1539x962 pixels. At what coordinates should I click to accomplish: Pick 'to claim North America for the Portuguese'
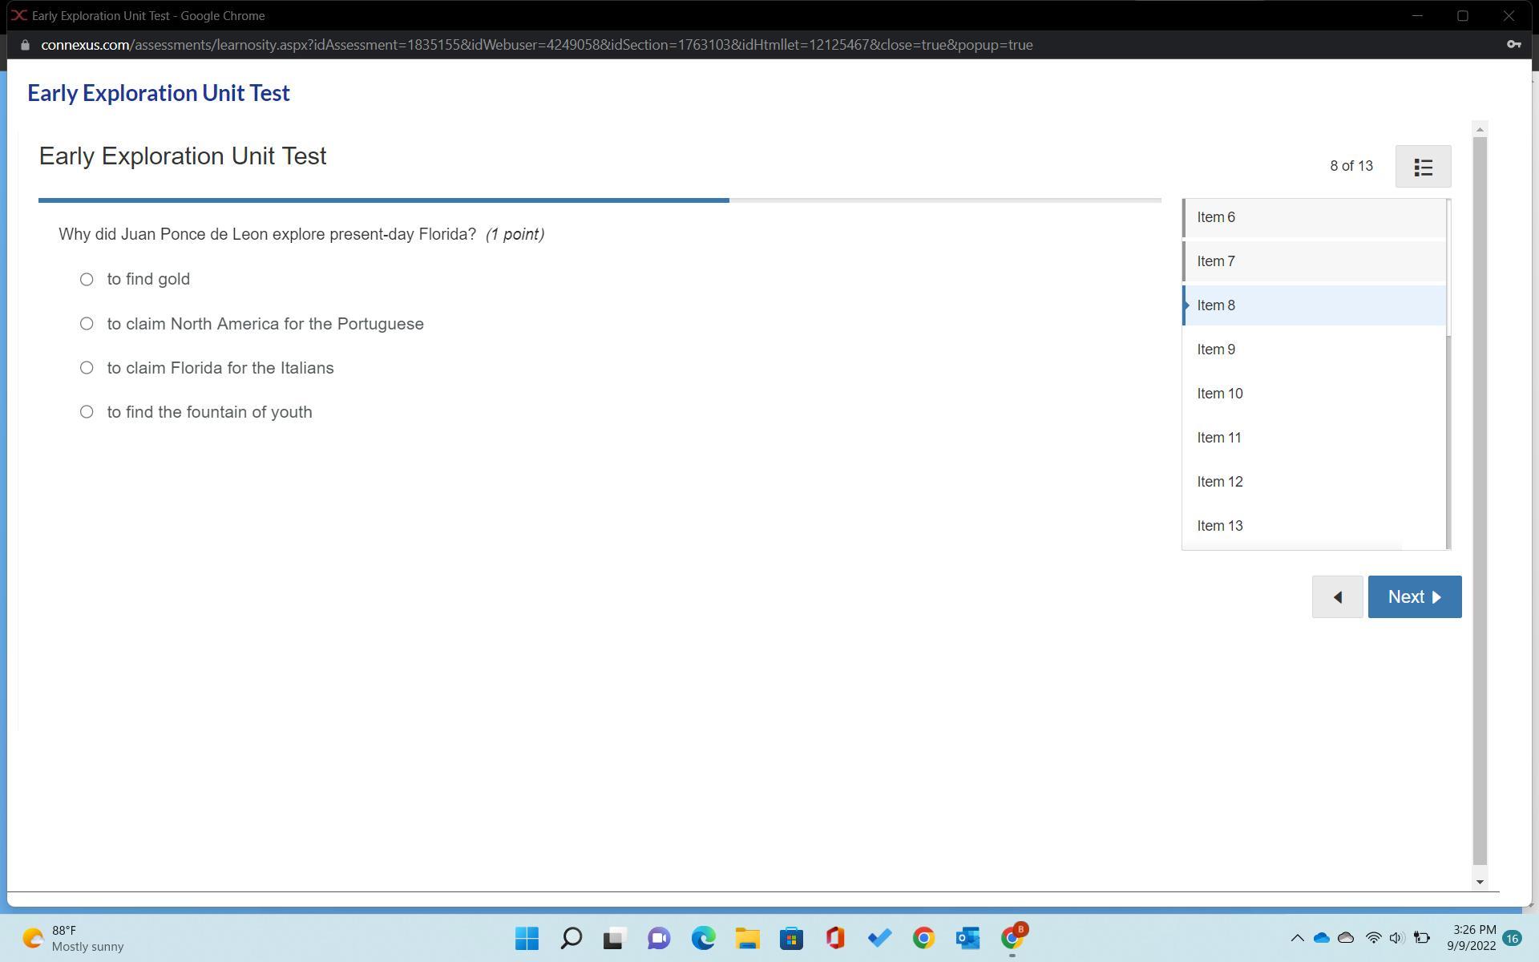[x=87, y=324]
